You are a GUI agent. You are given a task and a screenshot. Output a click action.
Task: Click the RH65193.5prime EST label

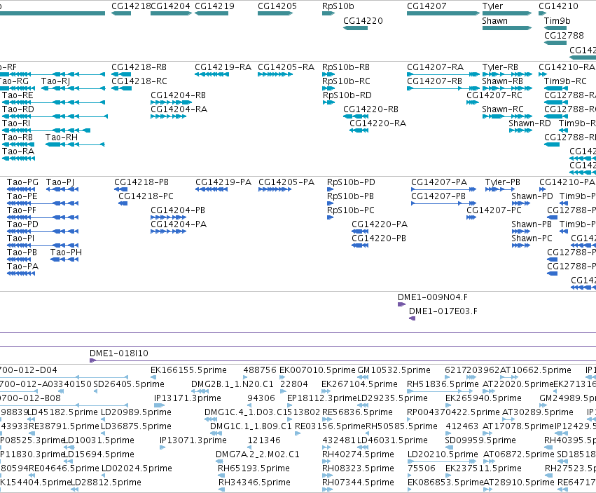pos(254,468)
